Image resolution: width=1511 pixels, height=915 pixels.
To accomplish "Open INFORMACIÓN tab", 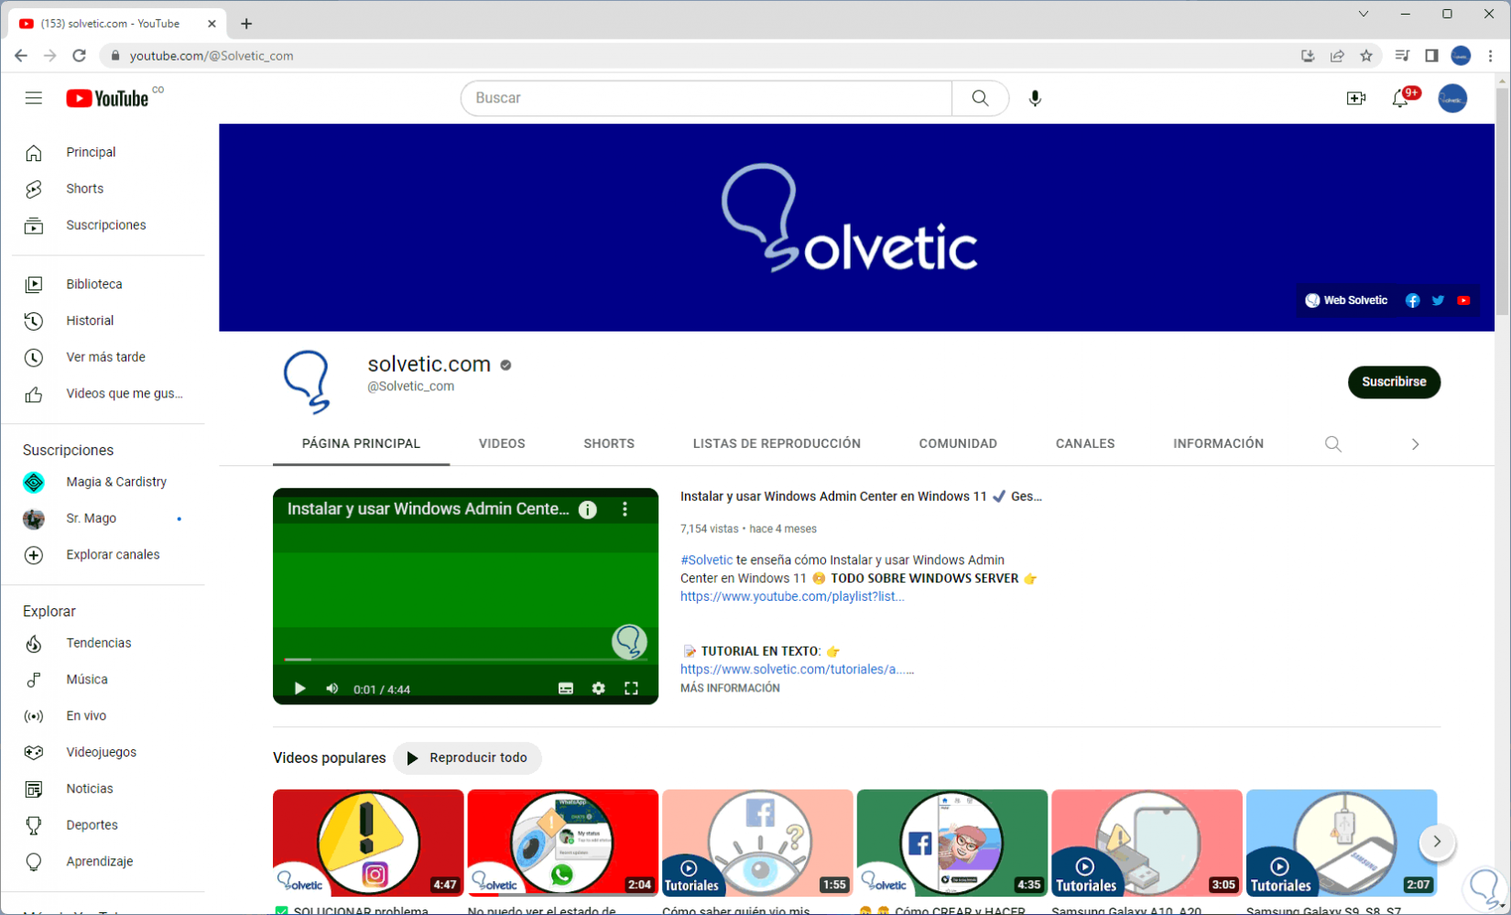I will (1218, 444).
